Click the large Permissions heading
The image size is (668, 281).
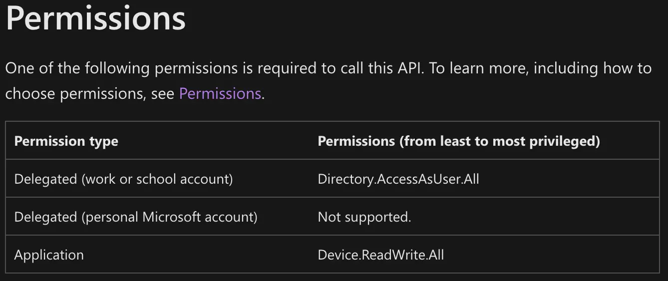[x=95, y=18]
